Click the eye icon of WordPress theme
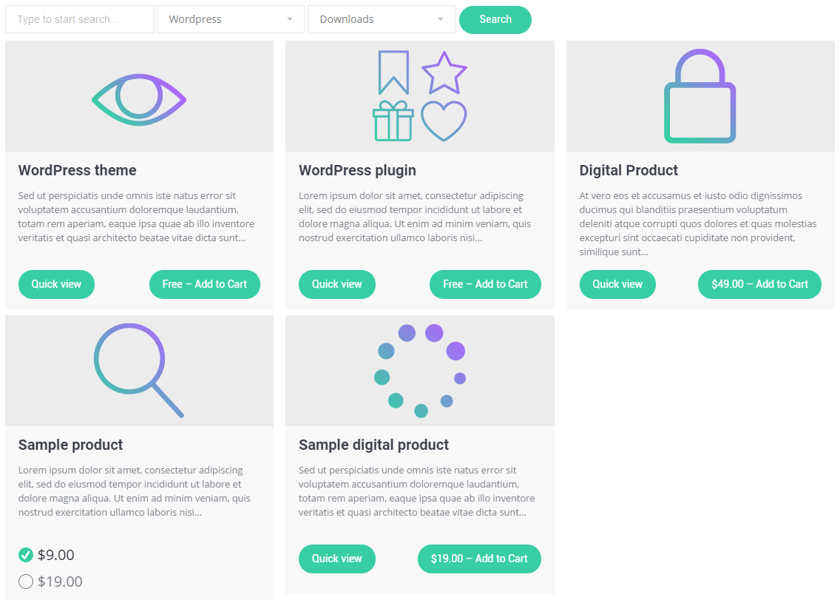Viewport: 840px width, 600px height. coord(139,99)
